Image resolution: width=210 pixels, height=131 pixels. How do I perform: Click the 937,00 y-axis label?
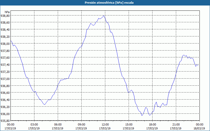pos(5,79)
